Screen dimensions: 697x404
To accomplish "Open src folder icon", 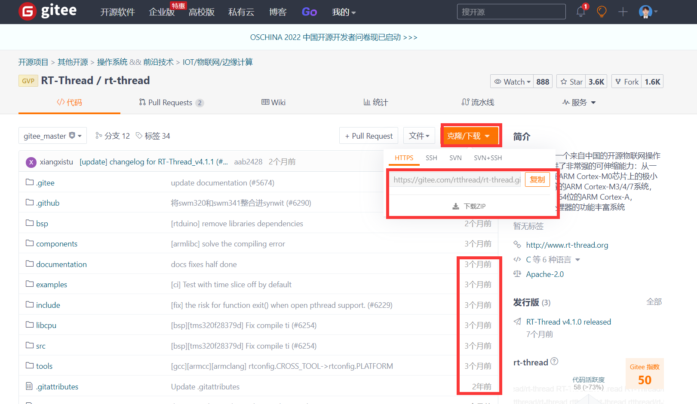I will coord(30,345).
